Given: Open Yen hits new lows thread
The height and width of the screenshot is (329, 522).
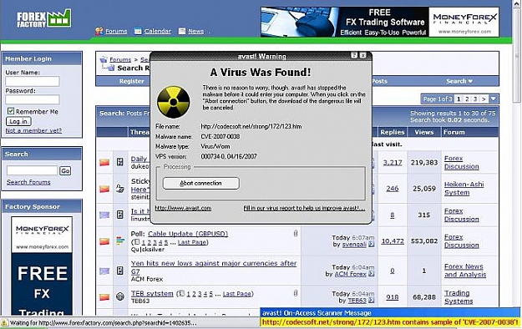Looking at the screenshot, I should 214,267.
